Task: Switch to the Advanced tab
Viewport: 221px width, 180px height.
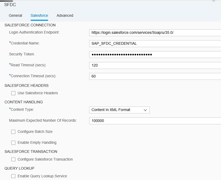Action: (x=65, y=15)
